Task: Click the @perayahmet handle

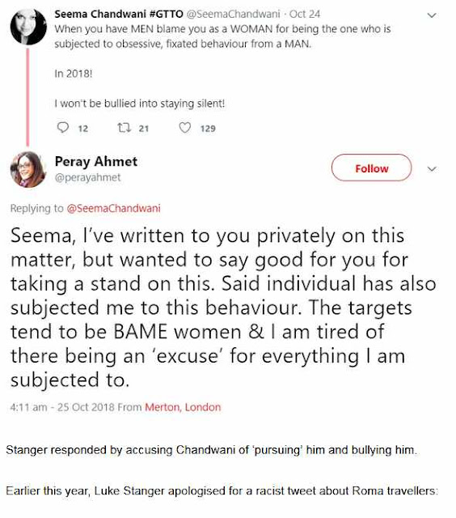Action: pos(88,177)
